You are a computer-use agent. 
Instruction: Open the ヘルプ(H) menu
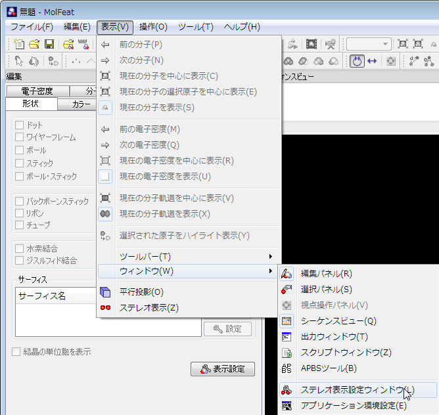click(242, 27)
